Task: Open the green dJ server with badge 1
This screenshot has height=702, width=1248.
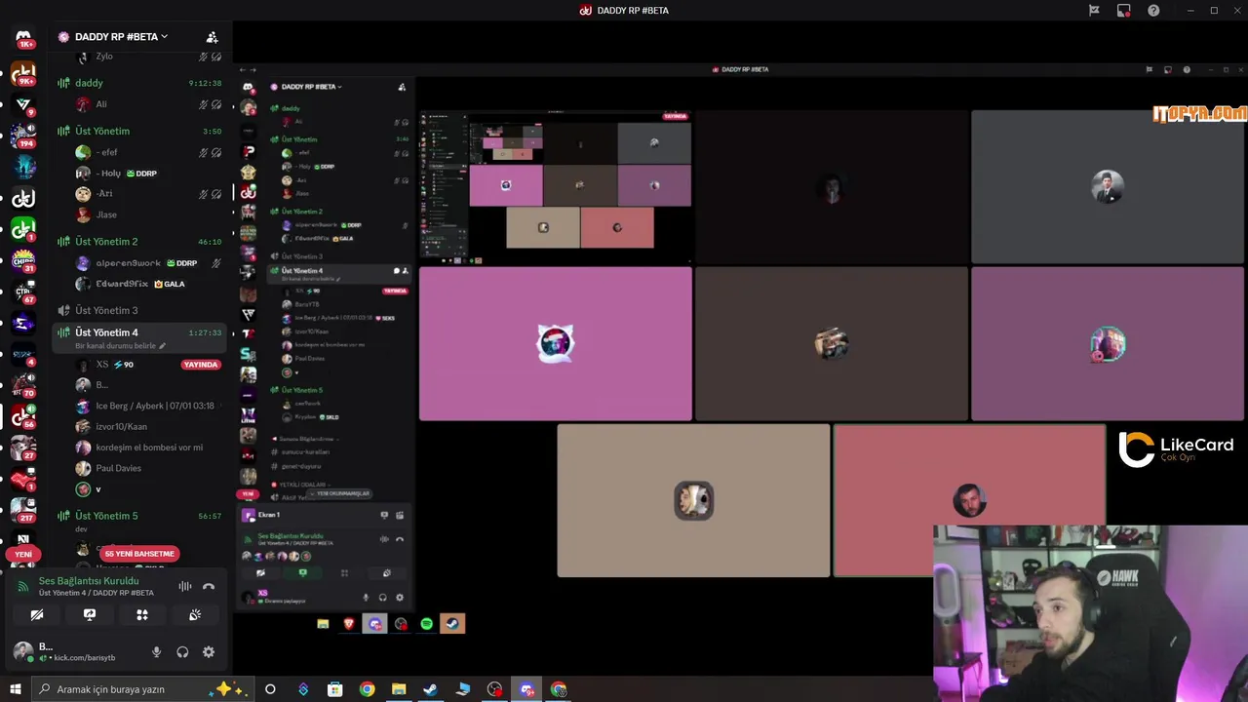Action: (23, 230)
